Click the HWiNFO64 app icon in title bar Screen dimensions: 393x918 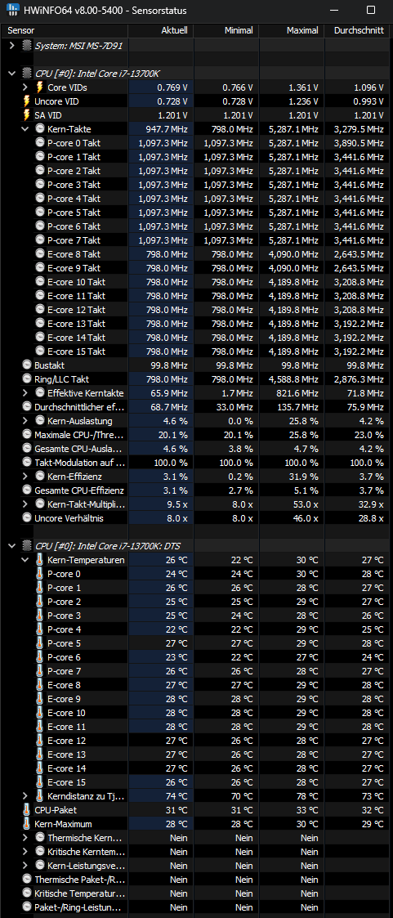point(11,10)
